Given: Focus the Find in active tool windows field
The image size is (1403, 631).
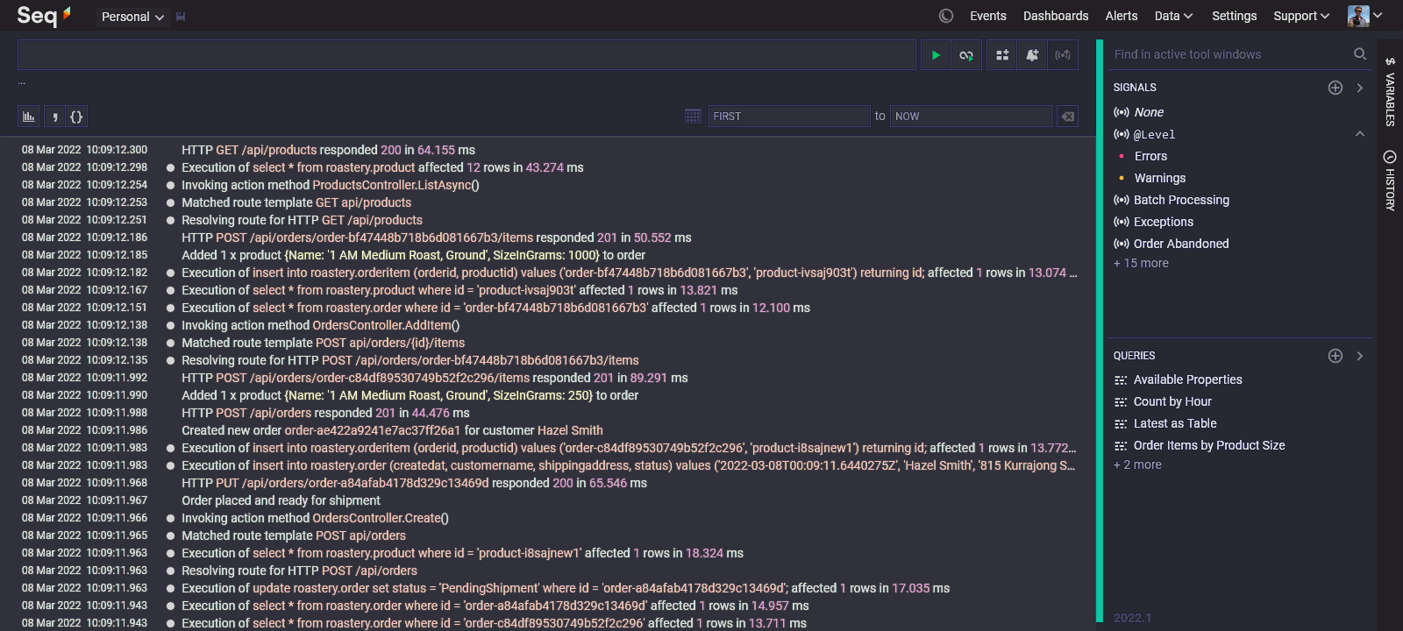Looking at the screenshot, I should coord(1229,54).
